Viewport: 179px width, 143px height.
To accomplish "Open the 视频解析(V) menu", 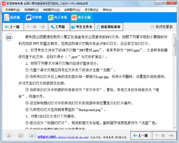I will [32, 10].
